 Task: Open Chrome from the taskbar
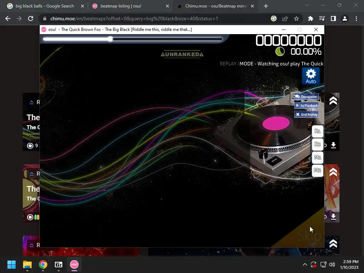point(43,264)
